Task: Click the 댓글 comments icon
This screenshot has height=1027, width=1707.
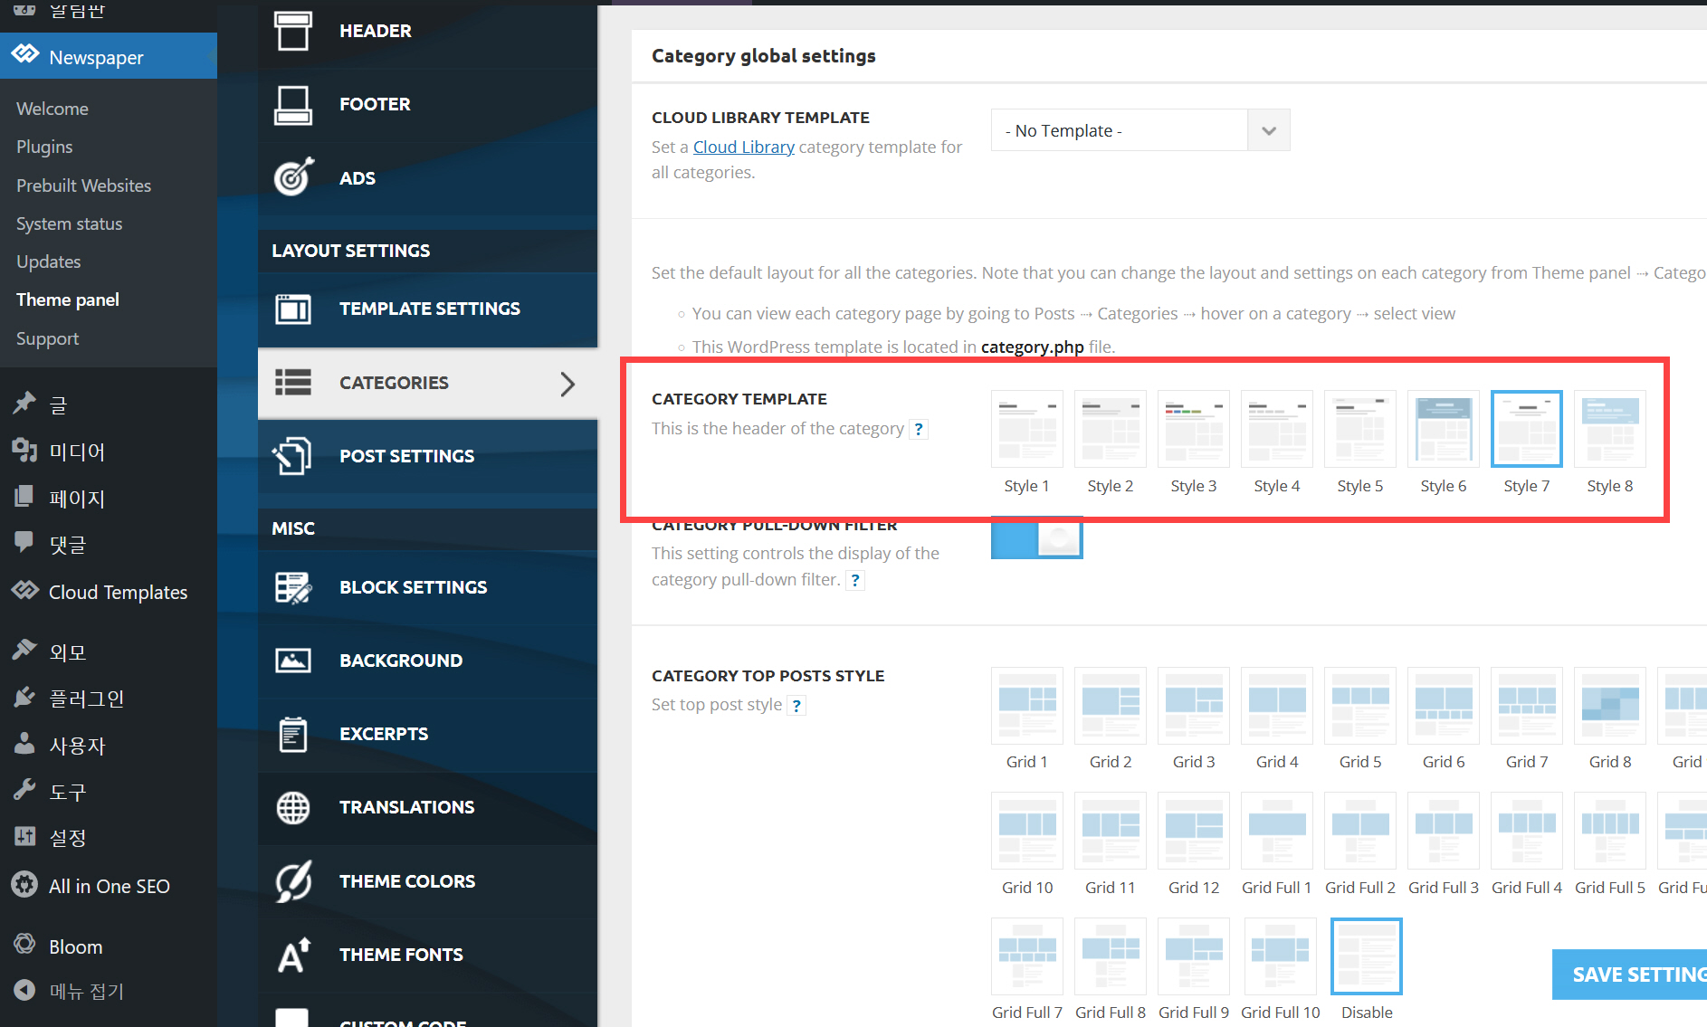Action: (24, 543)
